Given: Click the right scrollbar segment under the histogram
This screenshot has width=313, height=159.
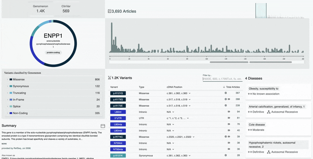Looking at the screenshot, I should point(271,62).
